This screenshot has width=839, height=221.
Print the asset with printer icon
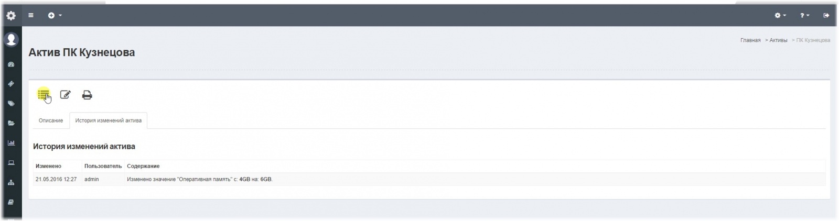coord(87,95)
